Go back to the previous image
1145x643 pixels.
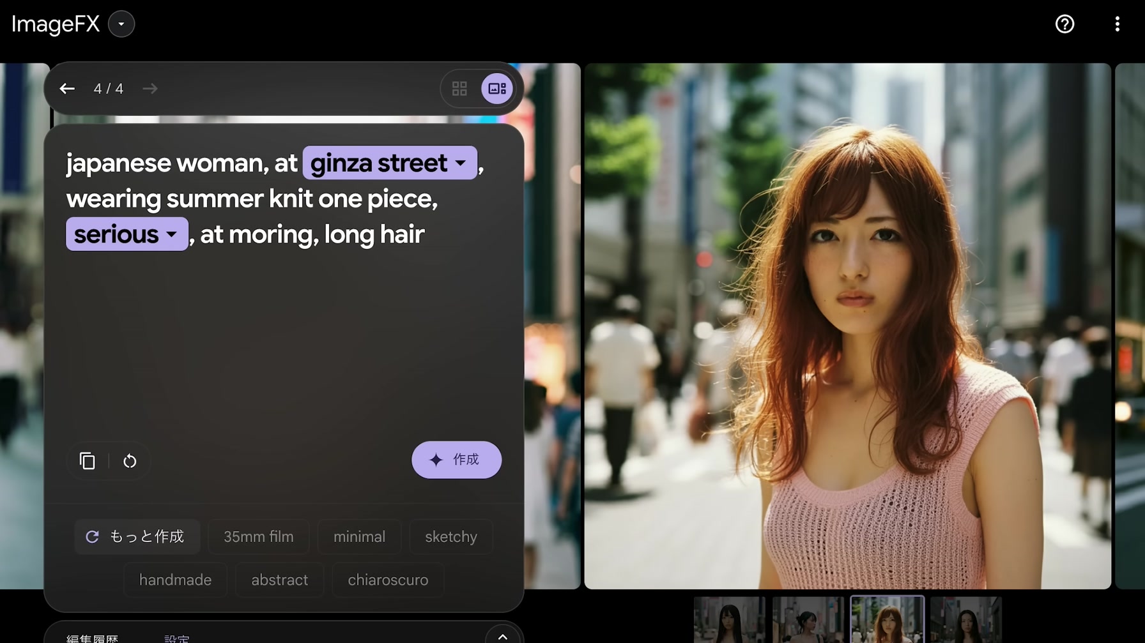(67, 89)
